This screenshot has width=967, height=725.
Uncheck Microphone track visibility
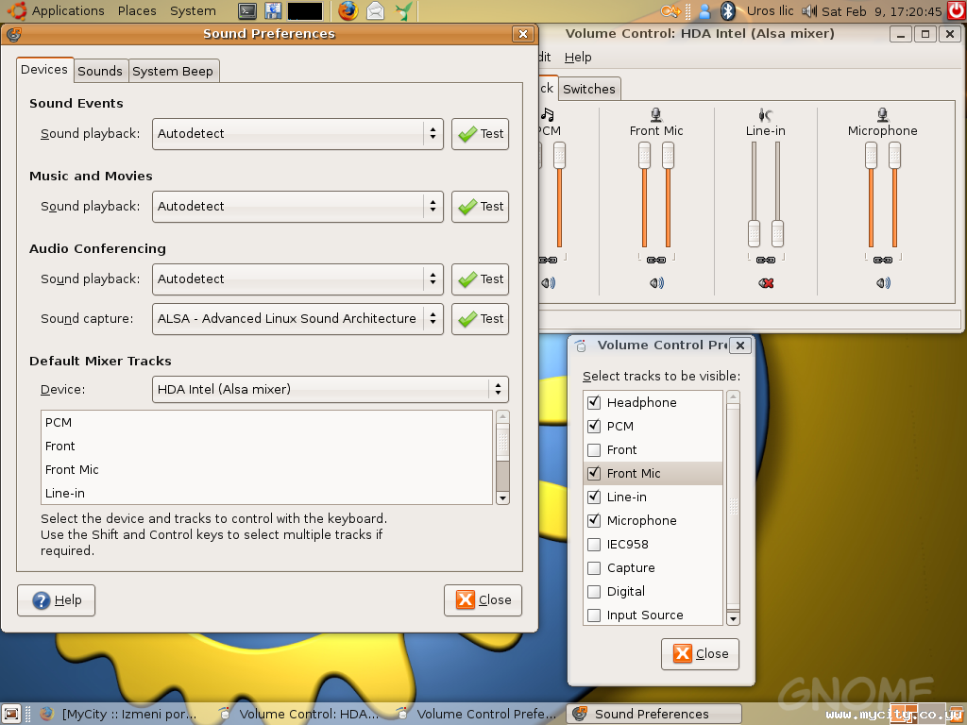coord(594,521)
